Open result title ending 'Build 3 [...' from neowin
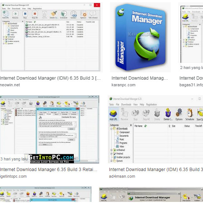 pyautogui.click(x=50, y=78)
